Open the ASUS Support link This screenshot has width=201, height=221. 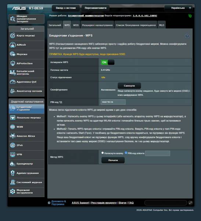click(x=80, y=203)
